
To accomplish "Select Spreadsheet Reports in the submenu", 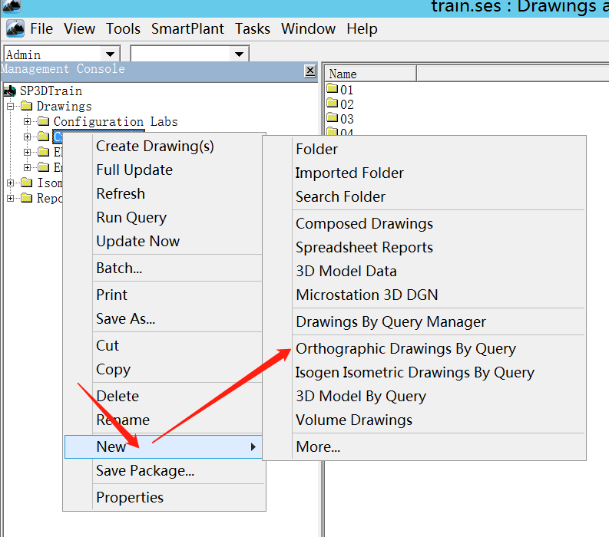I will click(364, 248).
